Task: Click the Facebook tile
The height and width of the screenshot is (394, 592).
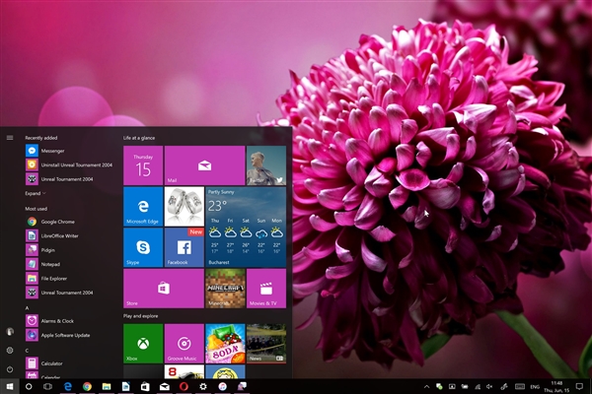Action: point(184,247)
